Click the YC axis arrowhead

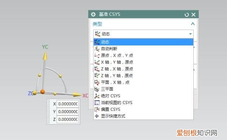[45, 56]
